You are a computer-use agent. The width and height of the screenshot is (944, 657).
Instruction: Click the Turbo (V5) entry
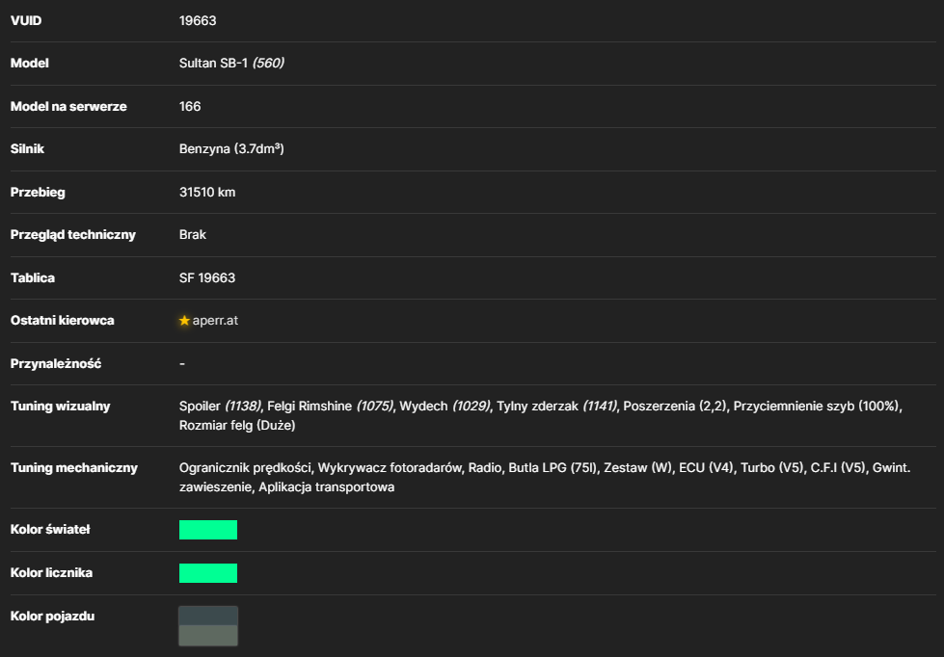point(771,468)
